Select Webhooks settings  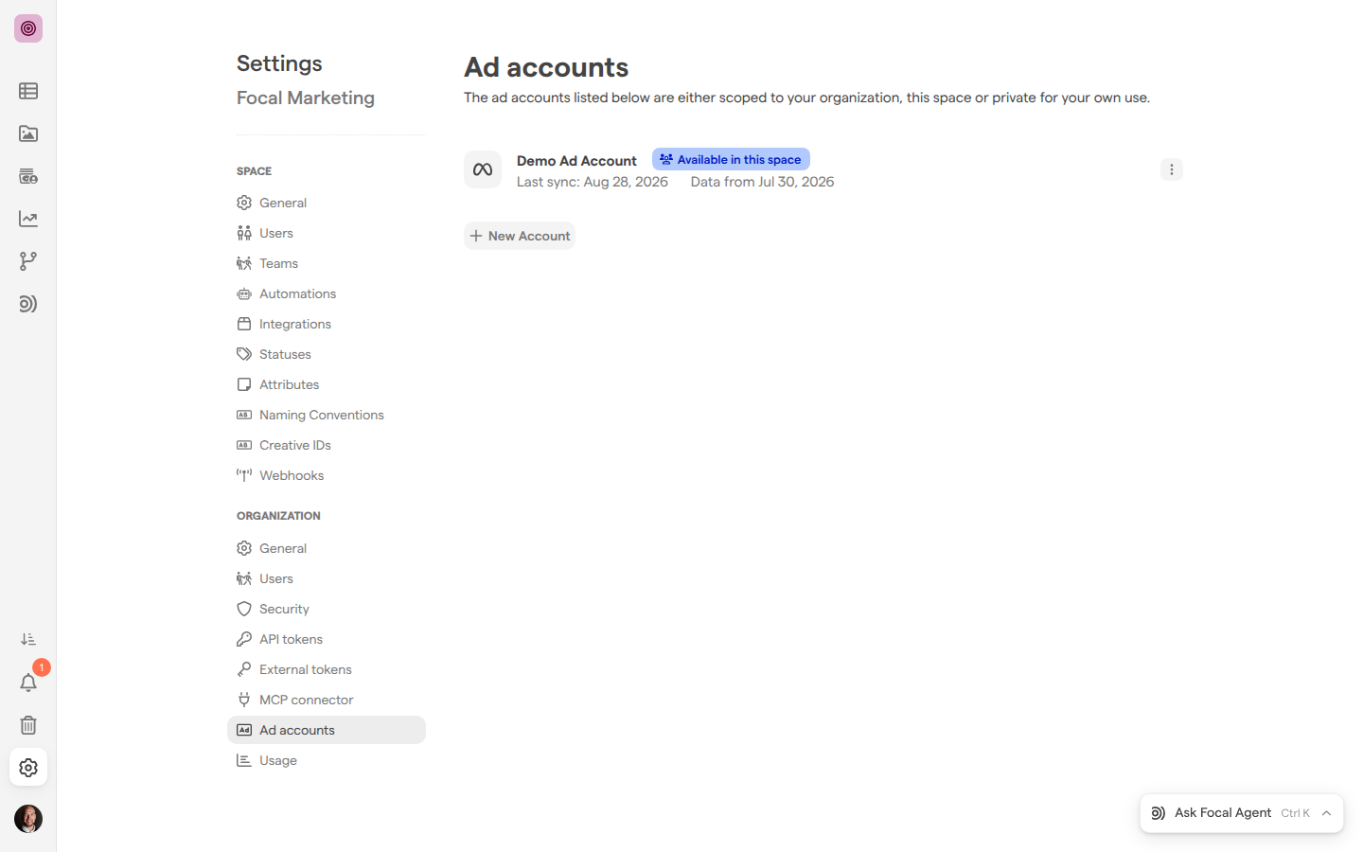tap(327, 475)
